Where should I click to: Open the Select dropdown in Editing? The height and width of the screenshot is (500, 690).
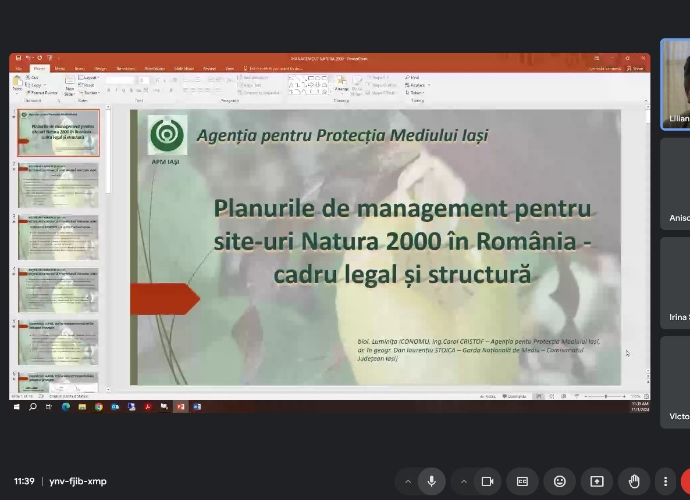(x=415, y=93)
